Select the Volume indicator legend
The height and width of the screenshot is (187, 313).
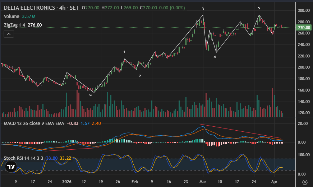pos(11,17)
